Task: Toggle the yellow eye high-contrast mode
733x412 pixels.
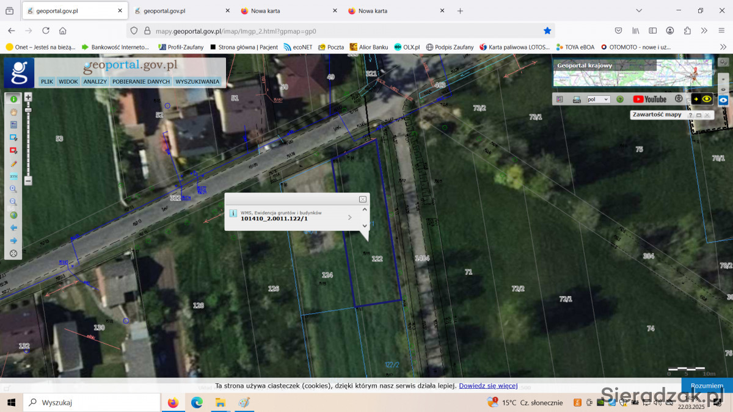Action: pyautogui.click(x=707, y=99)
